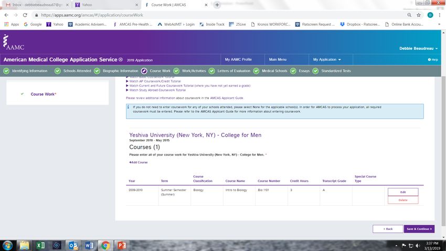Screen dimensions: 446x251
Task: Open AMCAS Pre-Health bookmark
Action: (133, 25)
